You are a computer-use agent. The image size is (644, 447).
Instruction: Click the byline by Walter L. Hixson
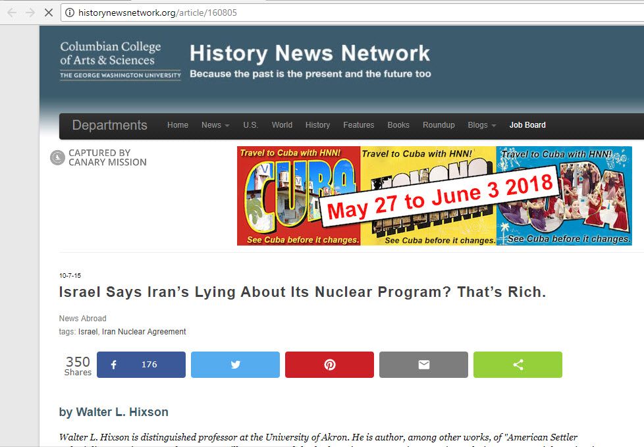click(x=114, y=412)
